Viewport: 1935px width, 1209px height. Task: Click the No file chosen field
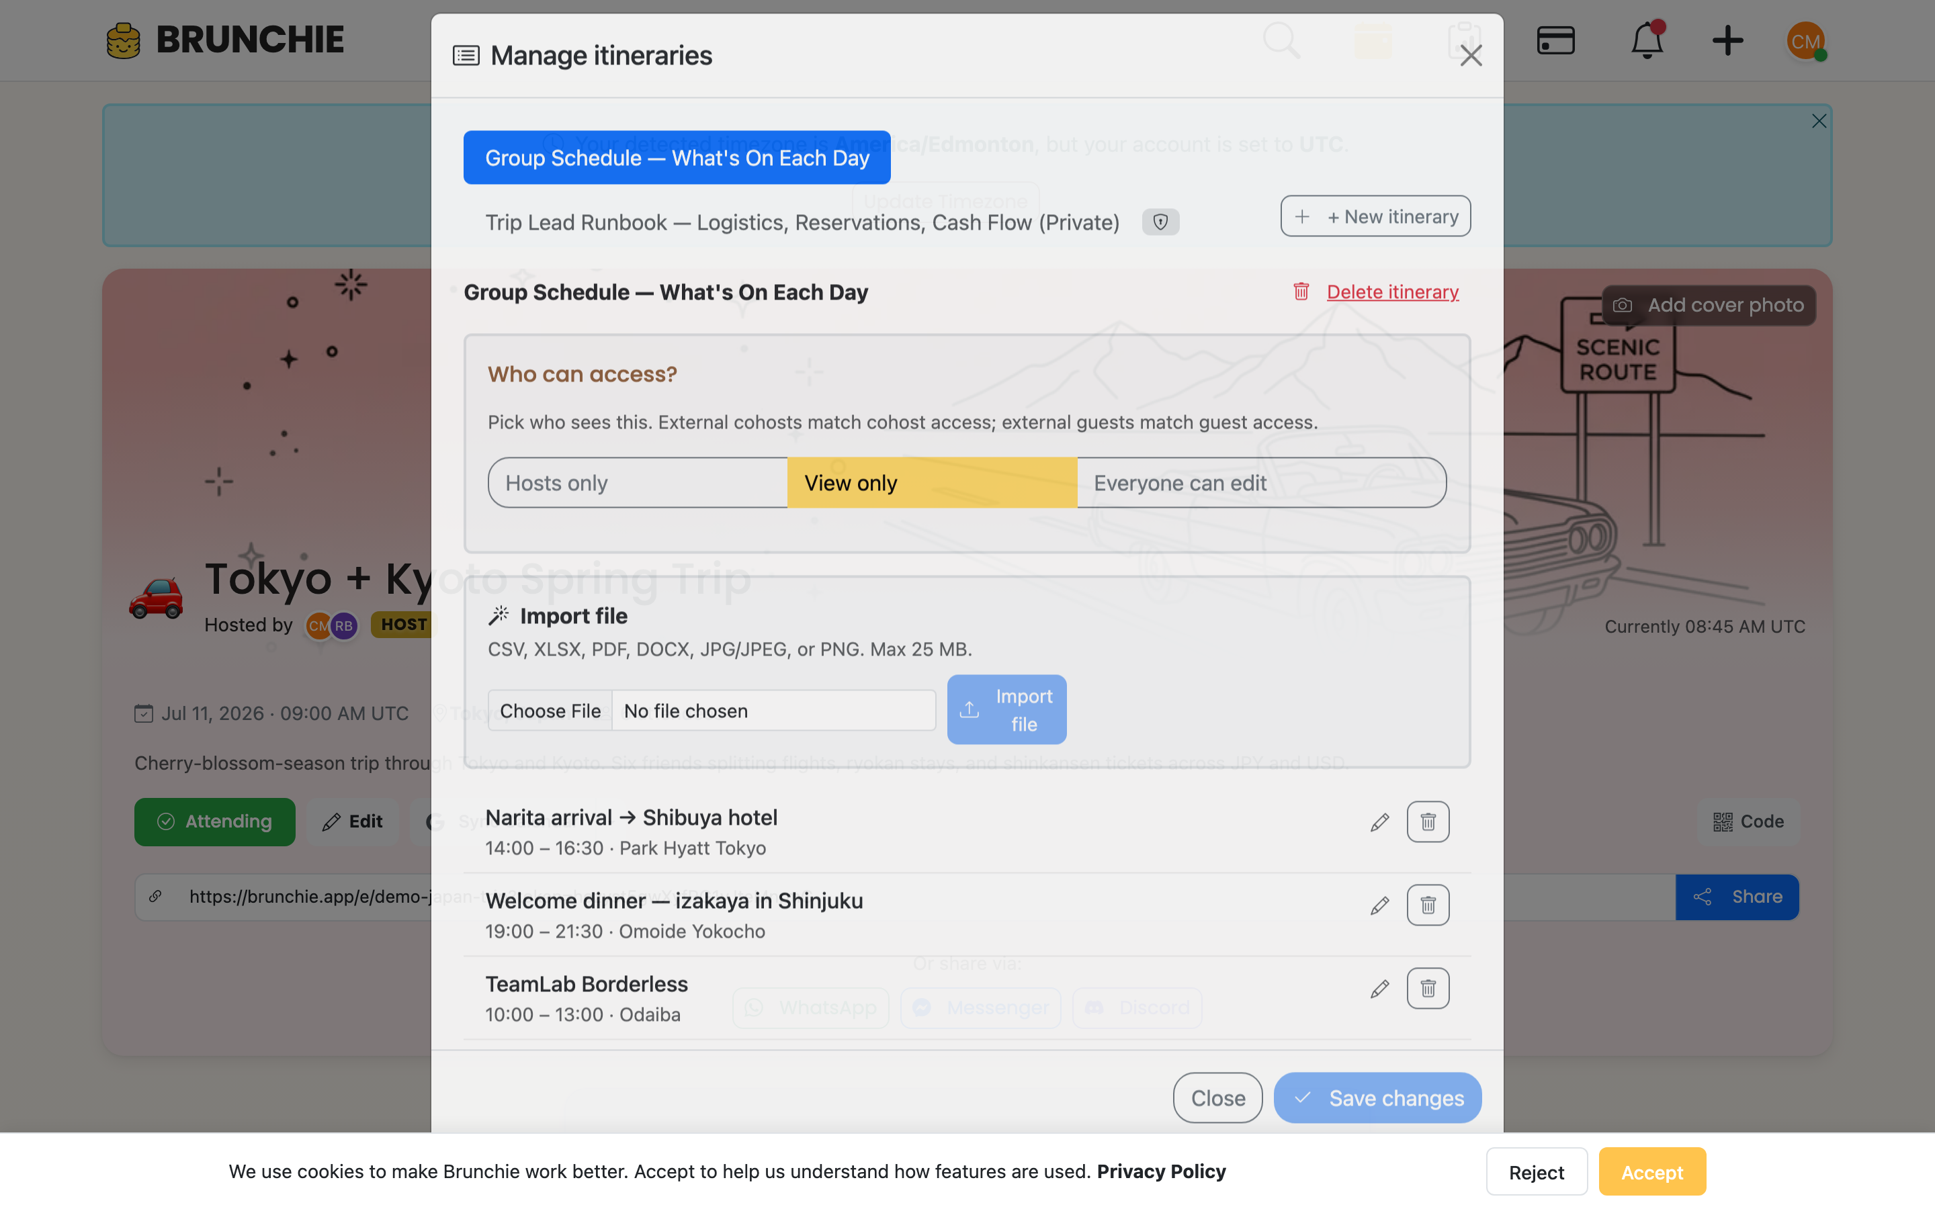pos(773,710)
